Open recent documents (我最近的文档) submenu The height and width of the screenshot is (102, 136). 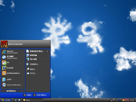click(x=37, y=51)
